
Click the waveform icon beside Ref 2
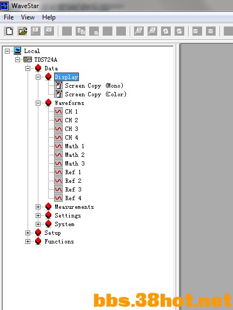tap(58, 181)
